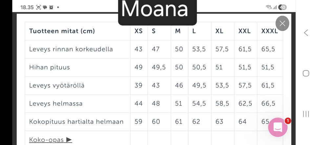Viewport: 315px width, 145px height.
Task: Tap the Android home button
Action: [x=306, y=73]
